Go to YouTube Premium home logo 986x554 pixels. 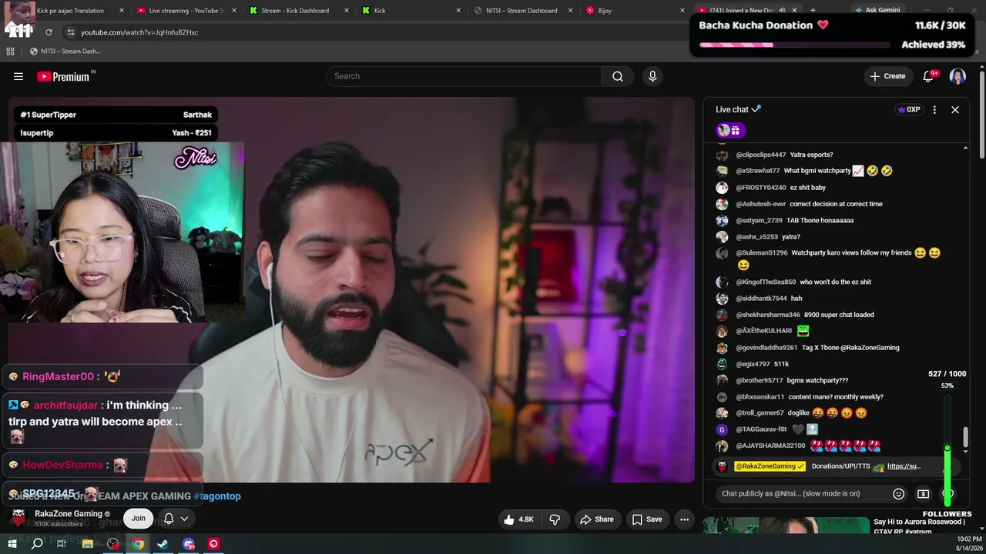(63, 76)
